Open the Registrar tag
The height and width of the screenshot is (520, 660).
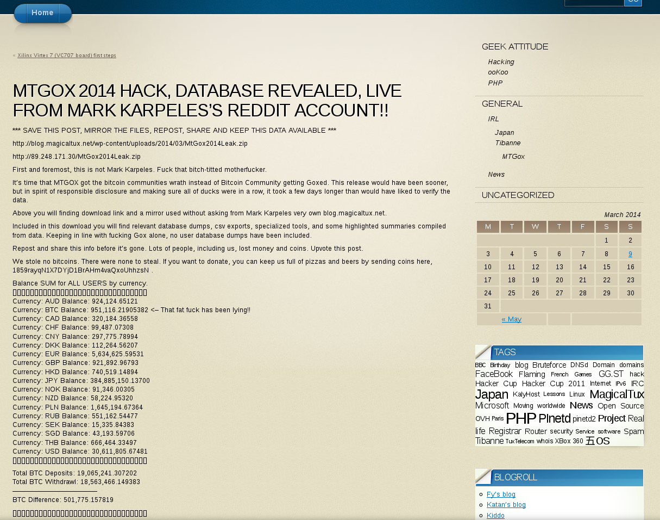point(505,431)
